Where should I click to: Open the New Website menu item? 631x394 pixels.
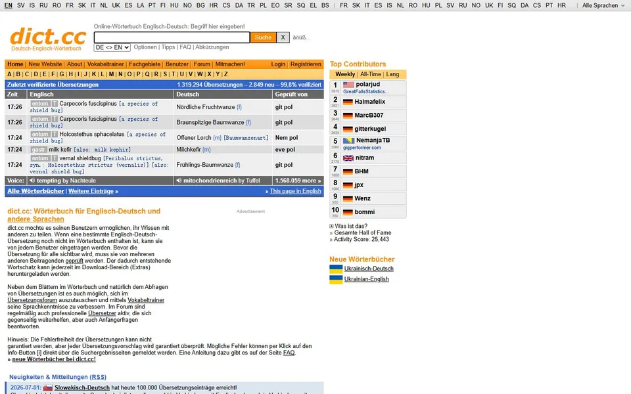pyautogui.click(x=45, y=64)
